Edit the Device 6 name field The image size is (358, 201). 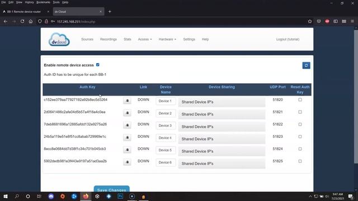(x=166, y=162)
